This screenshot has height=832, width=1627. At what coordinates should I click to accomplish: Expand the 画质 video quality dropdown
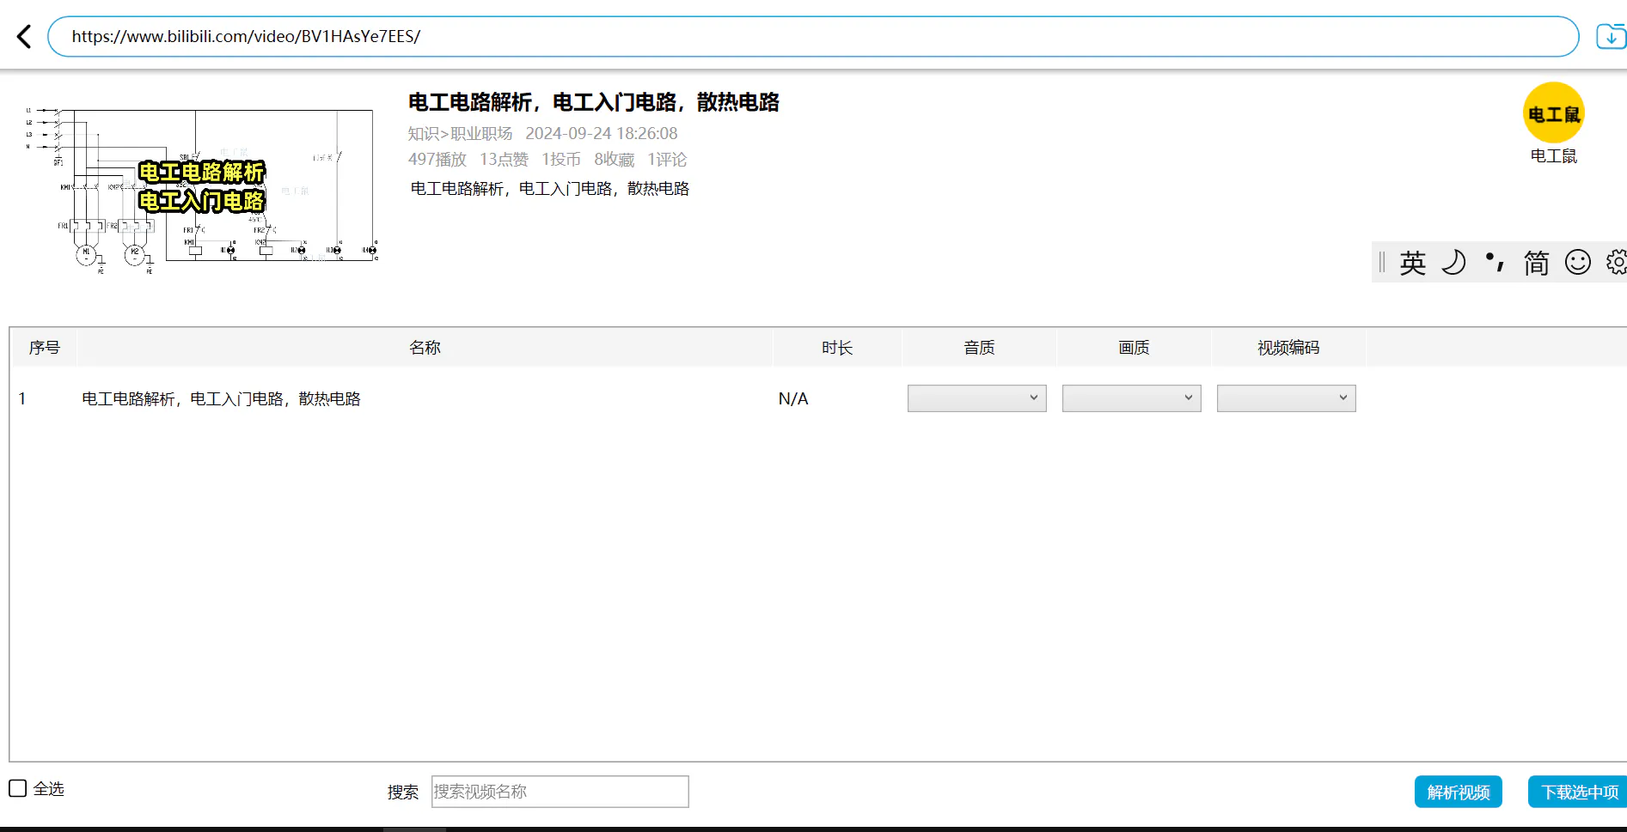coord(1131,398)
